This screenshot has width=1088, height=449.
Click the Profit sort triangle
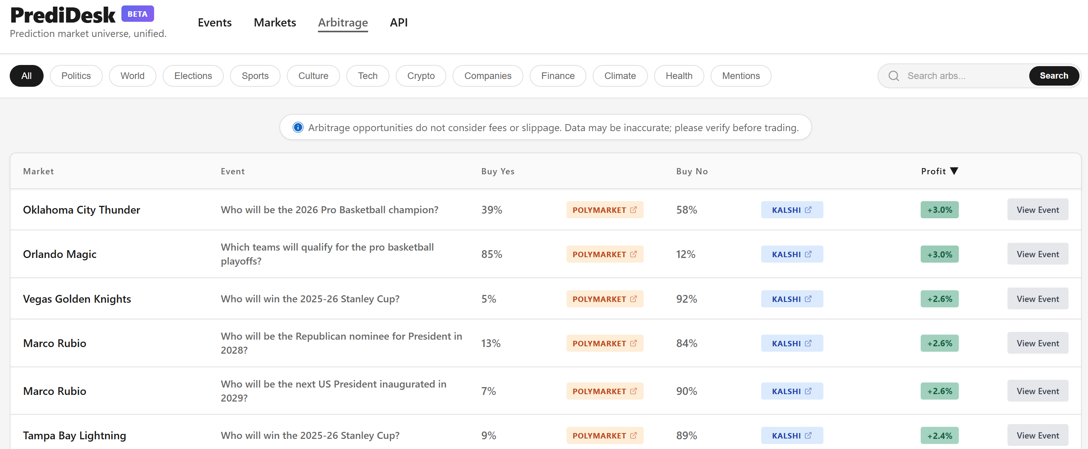coord(955,171)
